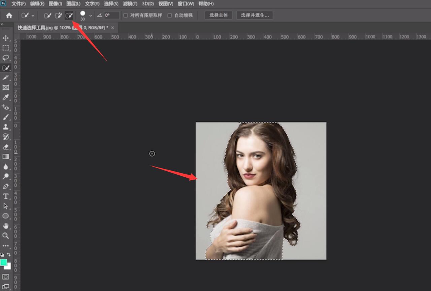The height and width of the screenshot is (291, 431).
Task: Open the brush options dropdown arrow
Action: click(x=91, y=15)
